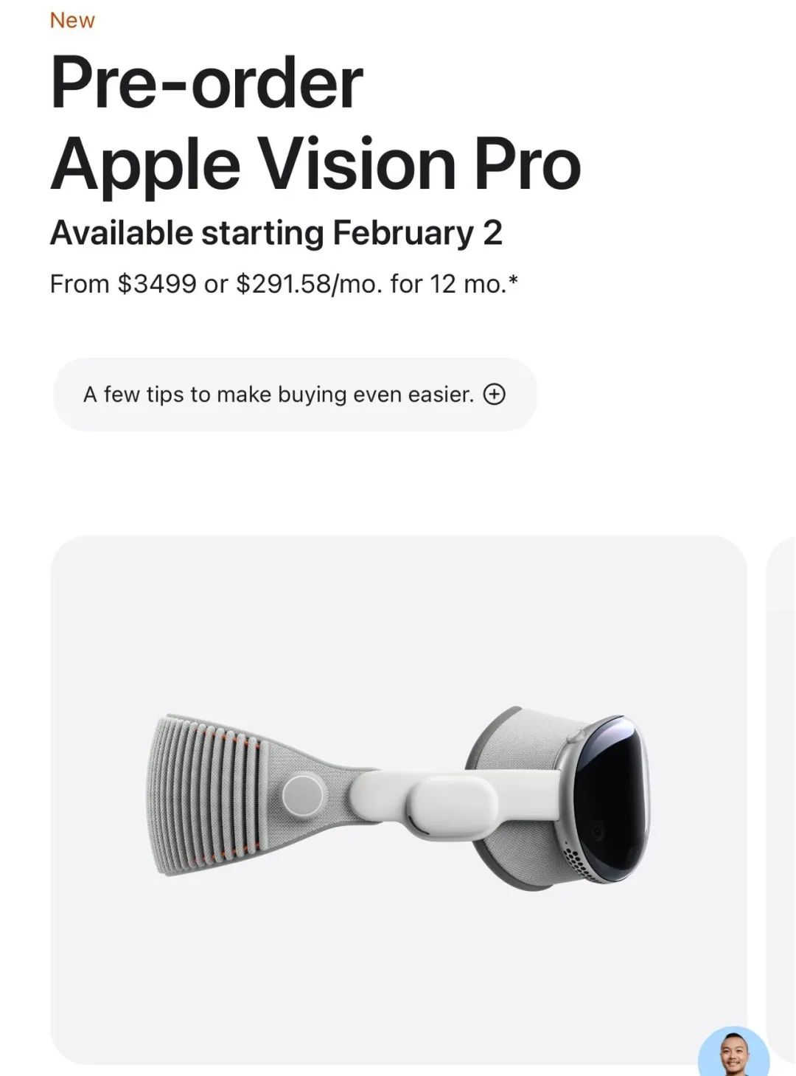Click the orange "New" label
Image resolution: width=796 pixels, height=1076 pixels.
point(72,21)
